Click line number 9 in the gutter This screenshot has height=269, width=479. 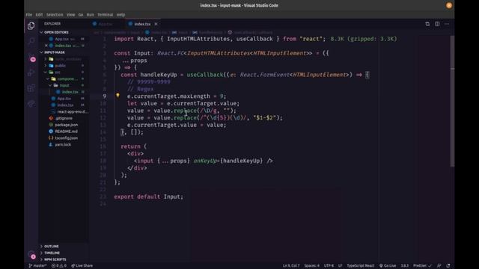[x=105, y=96]
